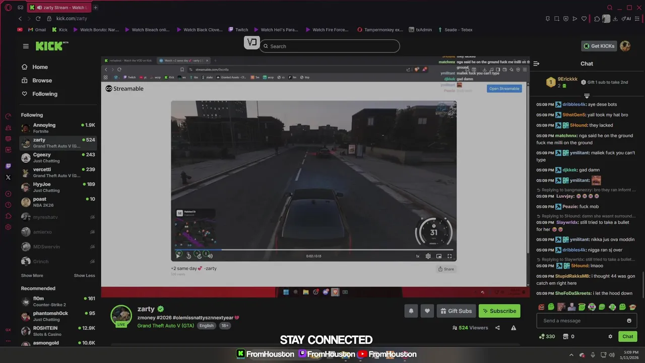Open browser extensions puzzle icon
645x363 pixels.
pyautogui.click(x=597, y=19)
